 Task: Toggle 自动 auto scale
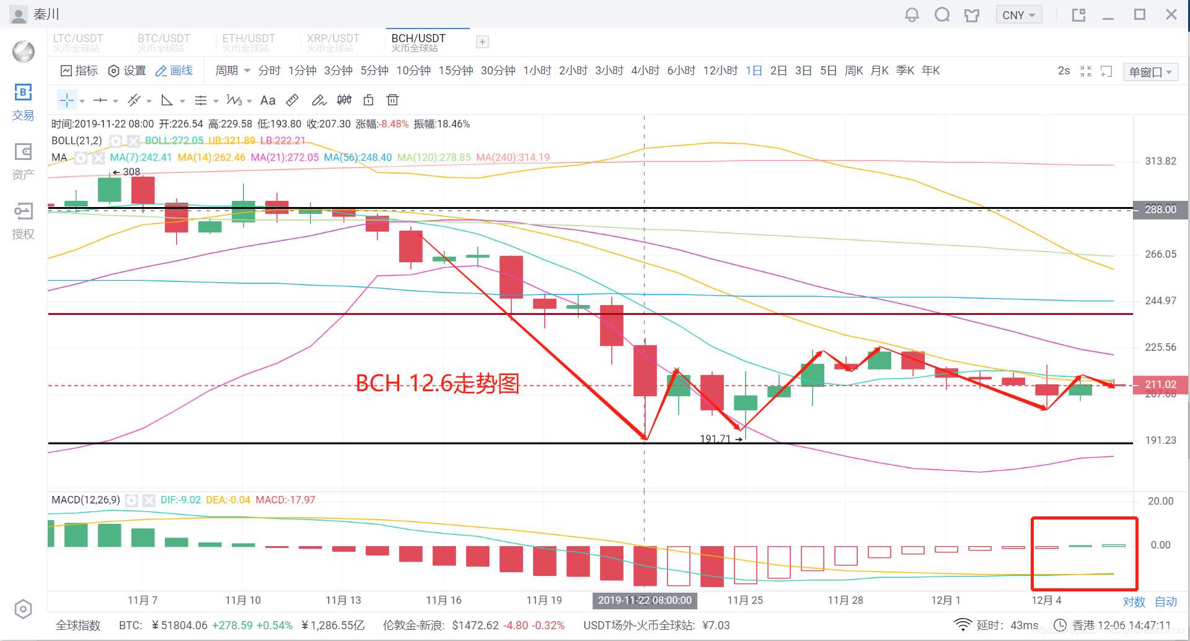coord(1166,602)
